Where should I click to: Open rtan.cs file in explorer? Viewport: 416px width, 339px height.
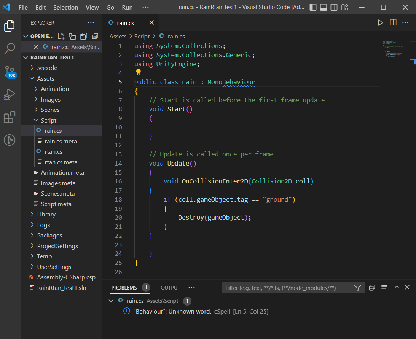point(61,152)
